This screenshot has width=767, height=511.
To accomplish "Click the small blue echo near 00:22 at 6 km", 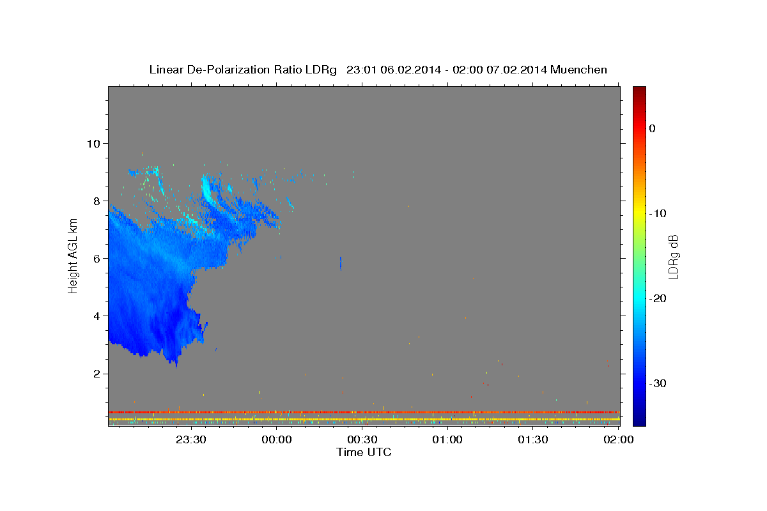I will (x=341, y=263).
